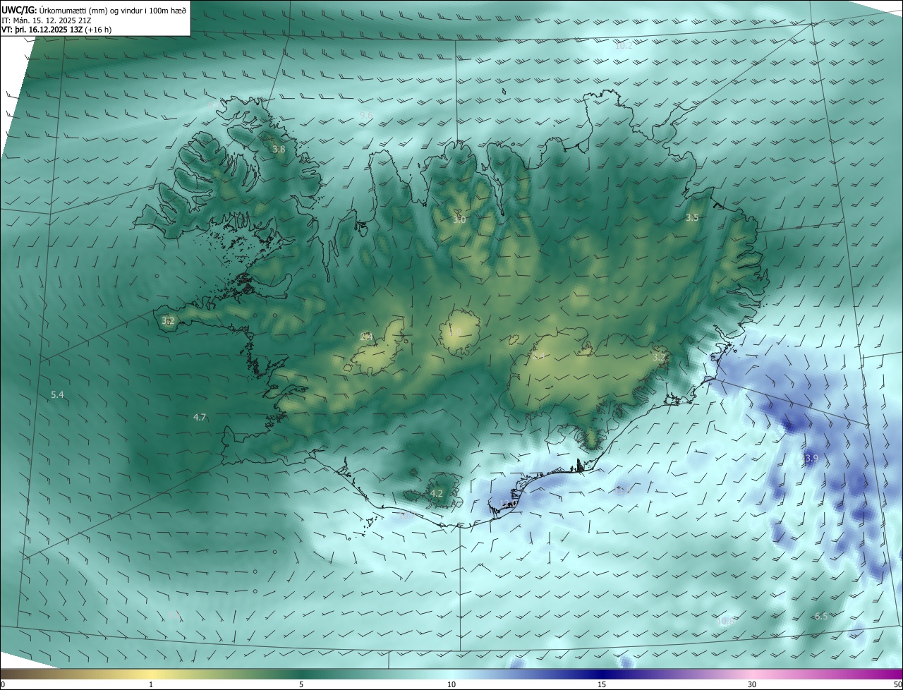Click the 15 tick on the color scale
Screen dimensions: 903x690
click(602, 684)
